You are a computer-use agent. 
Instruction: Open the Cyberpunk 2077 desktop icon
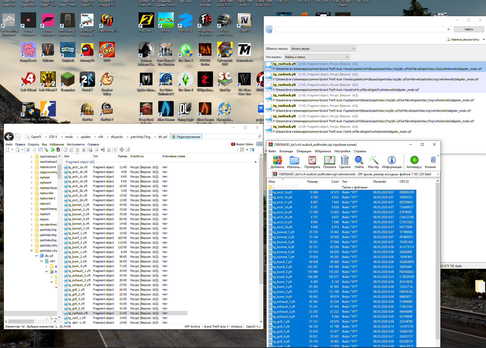(225, 54)
